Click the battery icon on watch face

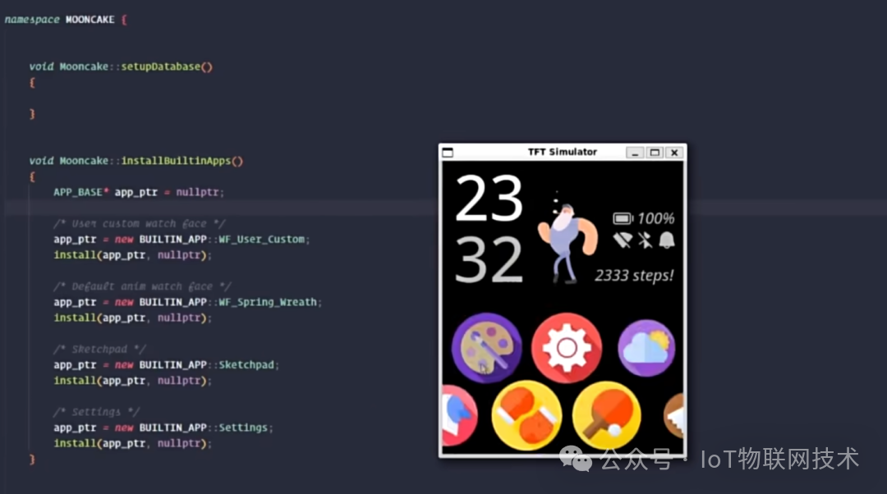click(623, 218)
